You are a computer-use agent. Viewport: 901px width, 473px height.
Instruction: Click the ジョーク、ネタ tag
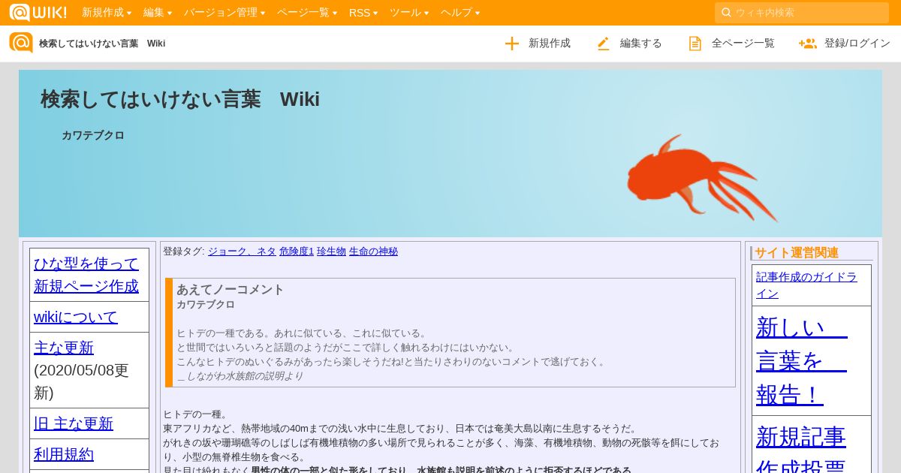click(242, 252)
